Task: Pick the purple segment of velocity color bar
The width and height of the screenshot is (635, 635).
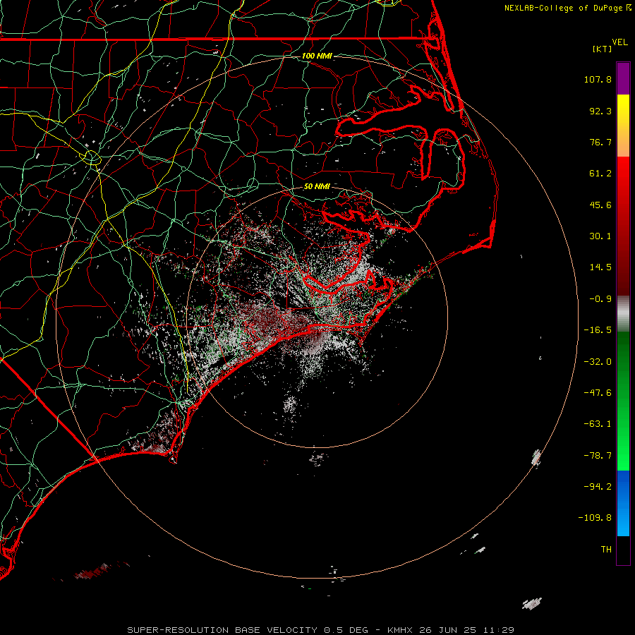Action: [623, 79]
